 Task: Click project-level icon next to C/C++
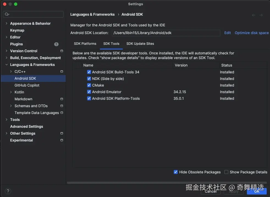(62, 71)
